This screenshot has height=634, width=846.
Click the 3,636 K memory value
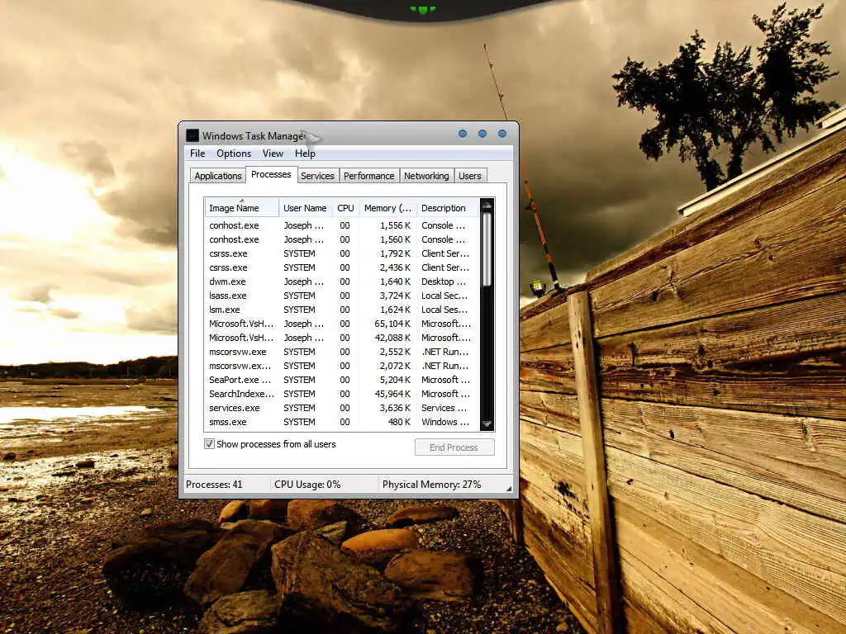pyautogui.click(x=395, y=408)
